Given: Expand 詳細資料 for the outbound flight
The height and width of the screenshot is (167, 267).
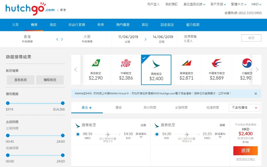Looking at the screenshot, I should point(141,135).
